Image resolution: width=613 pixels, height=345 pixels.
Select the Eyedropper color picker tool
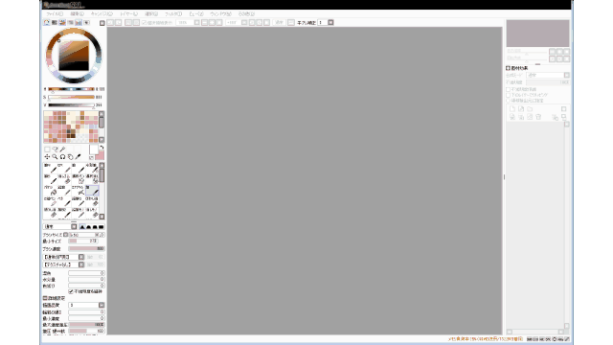tap(78, 157)
